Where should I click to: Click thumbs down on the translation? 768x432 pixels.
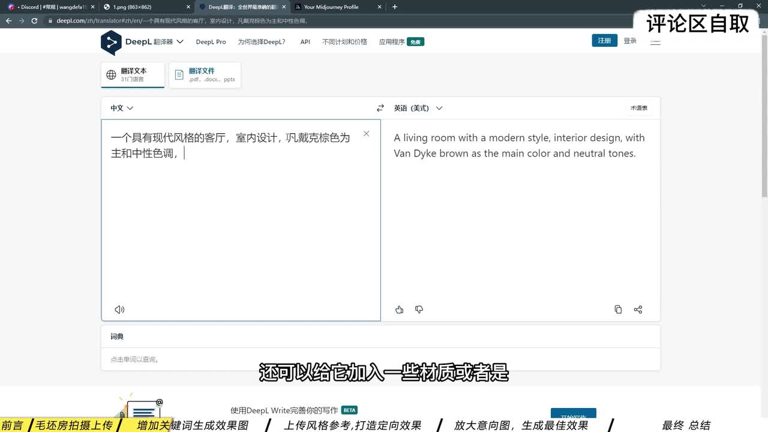pos(419,310)
